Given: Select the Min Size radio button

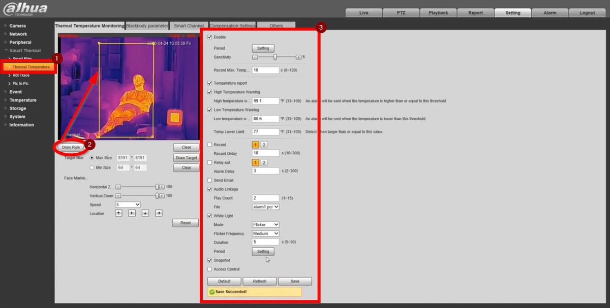Looking at the screenshot, I should coord(92,167).
